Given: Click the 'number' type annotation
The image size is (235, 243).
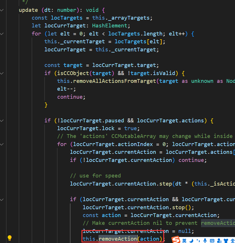Looking at the screenshot, I should pos(67,10).
